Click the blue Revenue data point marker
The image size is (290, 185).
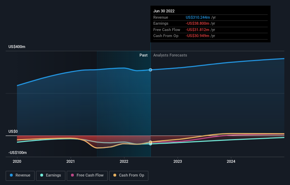[x=150, y=70]
